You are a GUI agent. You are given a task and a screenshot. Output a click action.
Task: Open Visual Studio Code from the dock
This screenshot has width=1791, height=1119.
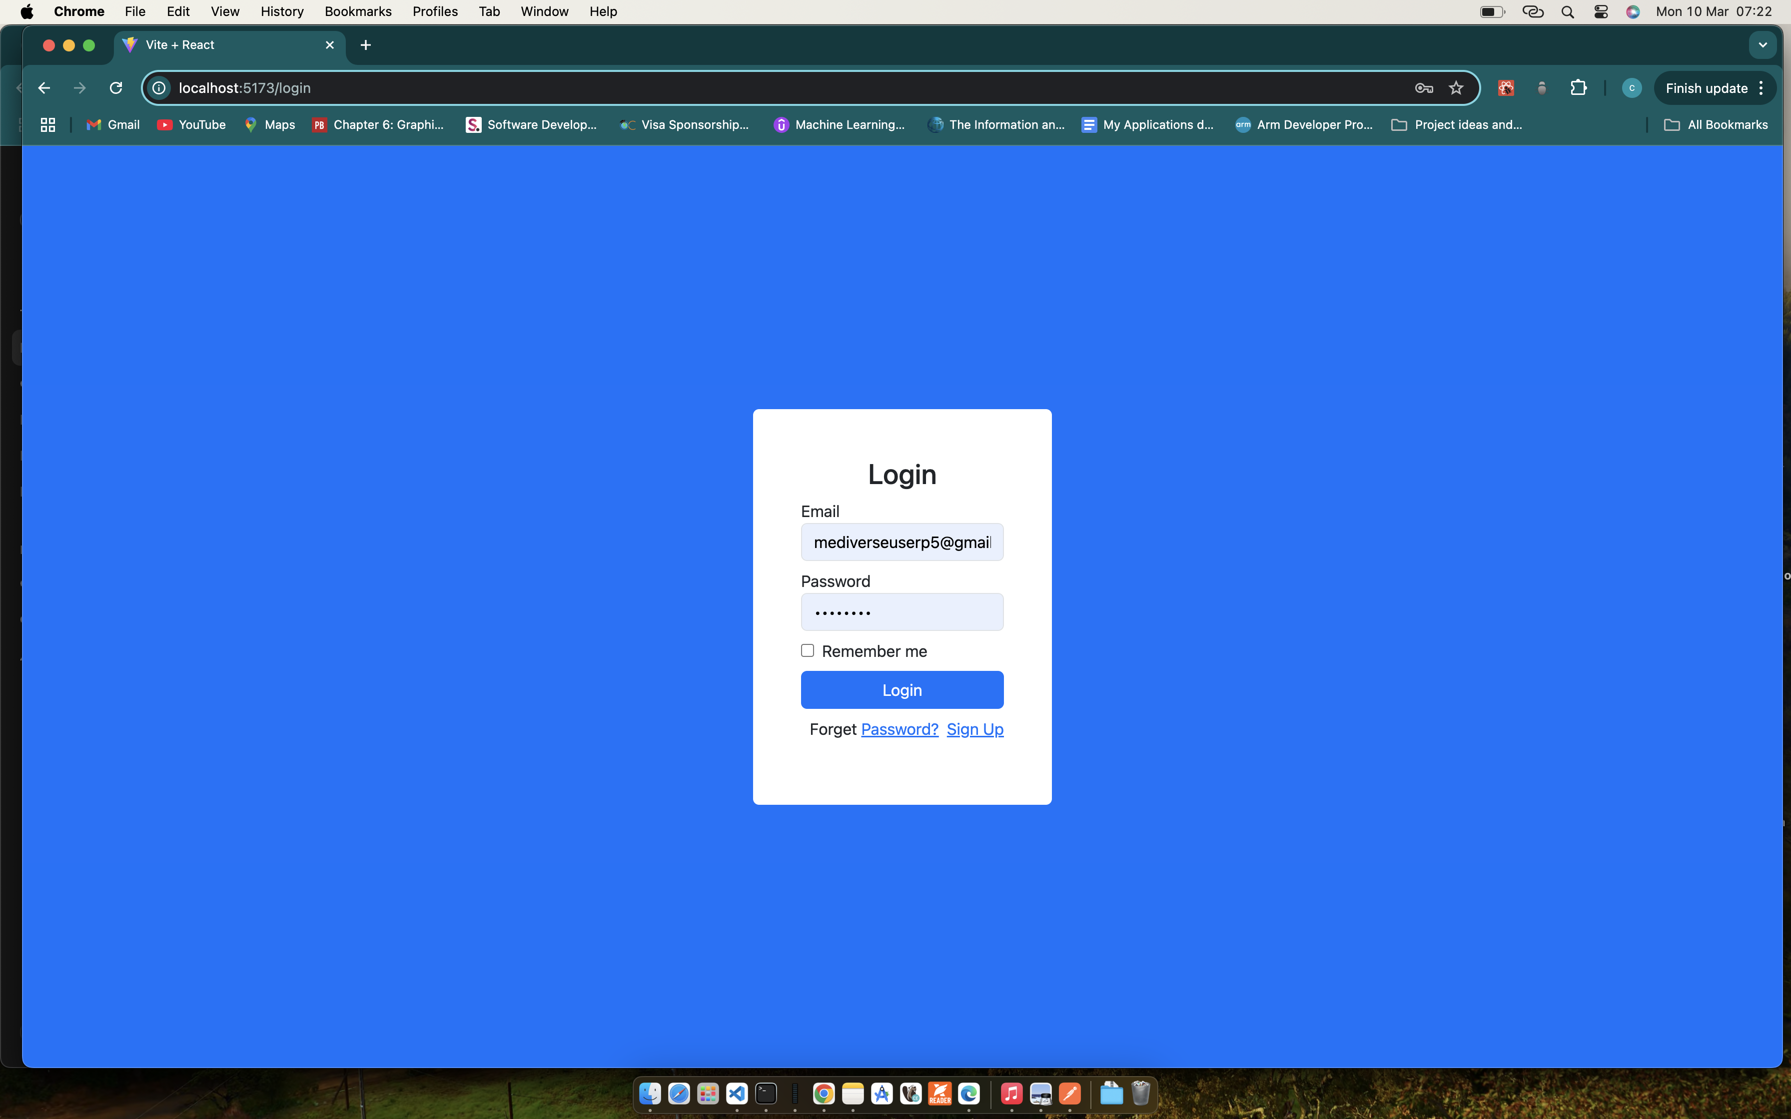[x=737, y=1093]
